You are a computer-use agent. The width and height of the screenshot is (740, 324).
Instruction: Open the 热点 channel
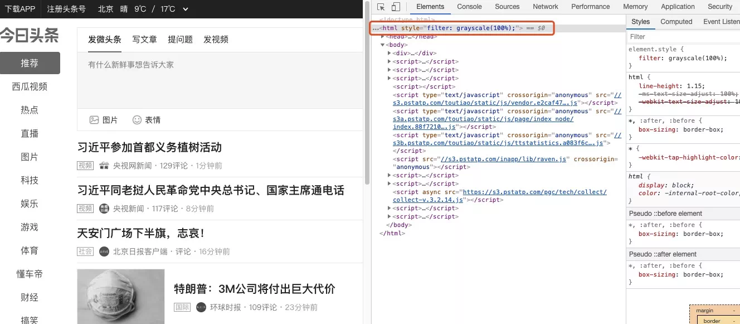[30, 110]
